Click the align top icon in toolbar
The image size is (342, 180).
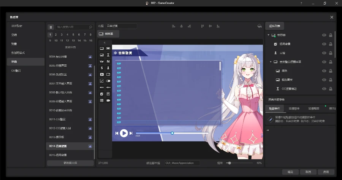tap(202, 26)
